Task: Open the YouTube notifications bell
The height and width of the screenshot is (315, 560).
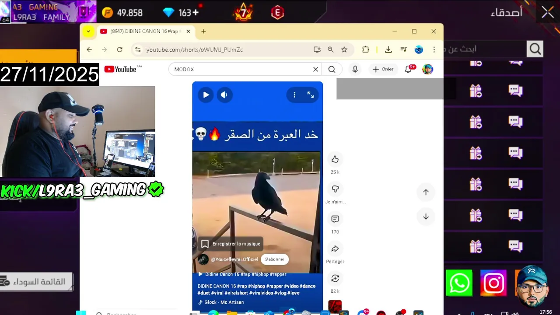Action: pos(409,69)
